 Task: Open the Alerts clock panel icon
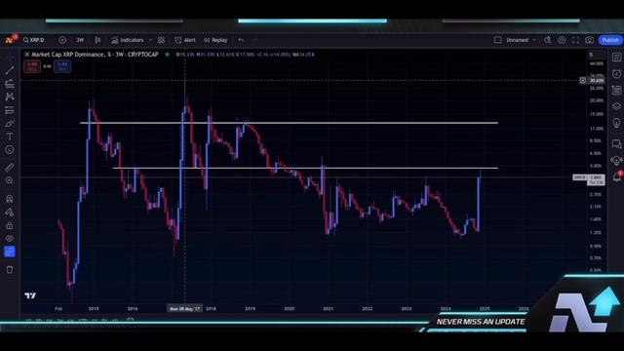point(616,74)
